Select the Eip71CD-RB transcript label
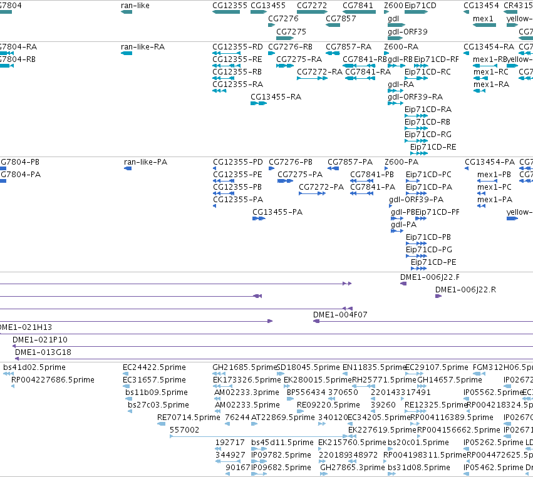The image size is (533, 477). coord(427,122)
